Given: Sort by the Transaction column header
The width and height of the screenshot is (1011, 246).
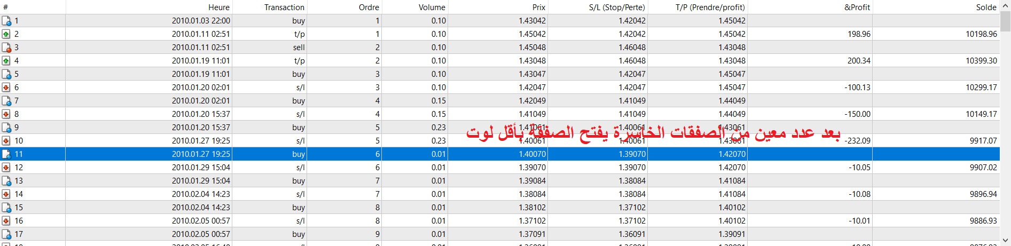Looking at the screenshot, I should click(x=284, y=7).
